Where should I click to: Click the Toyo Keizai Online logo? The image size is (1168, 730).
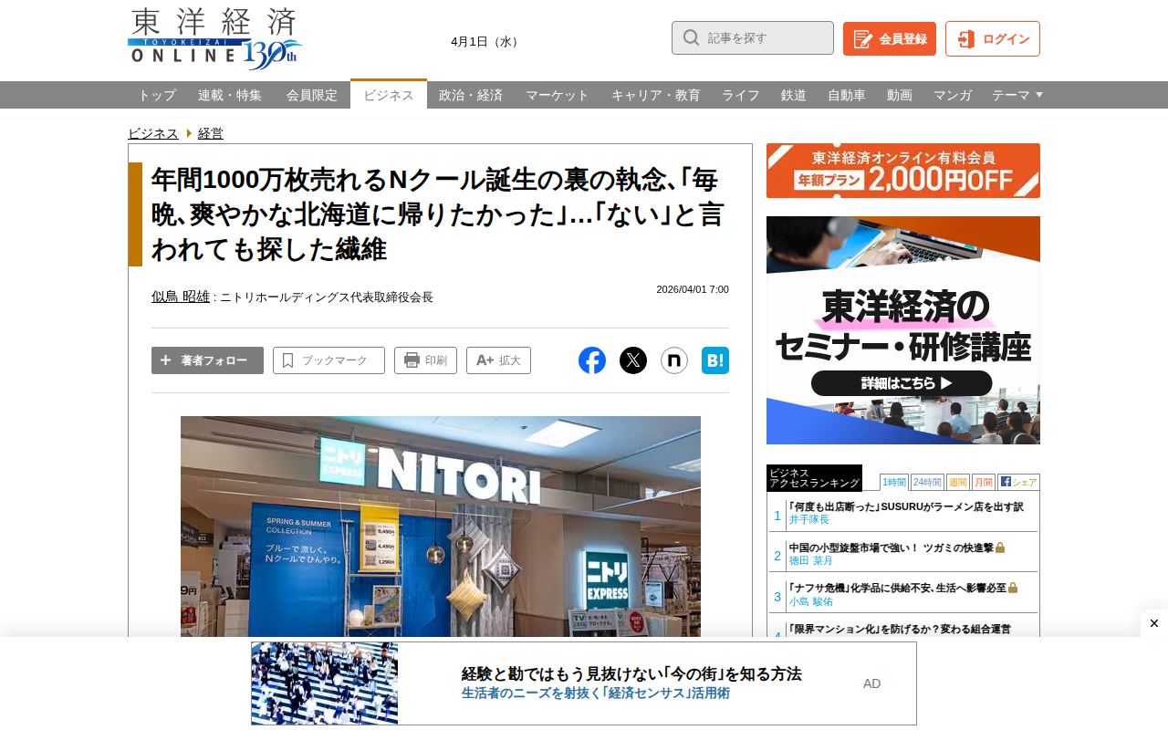pyautogui.click(x=215, y=39)
